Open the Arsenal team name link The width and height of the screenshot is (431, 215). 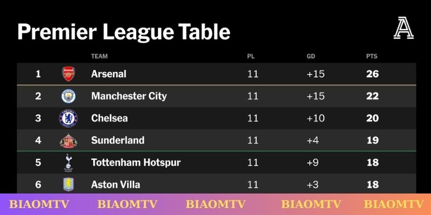click(109, 74)
